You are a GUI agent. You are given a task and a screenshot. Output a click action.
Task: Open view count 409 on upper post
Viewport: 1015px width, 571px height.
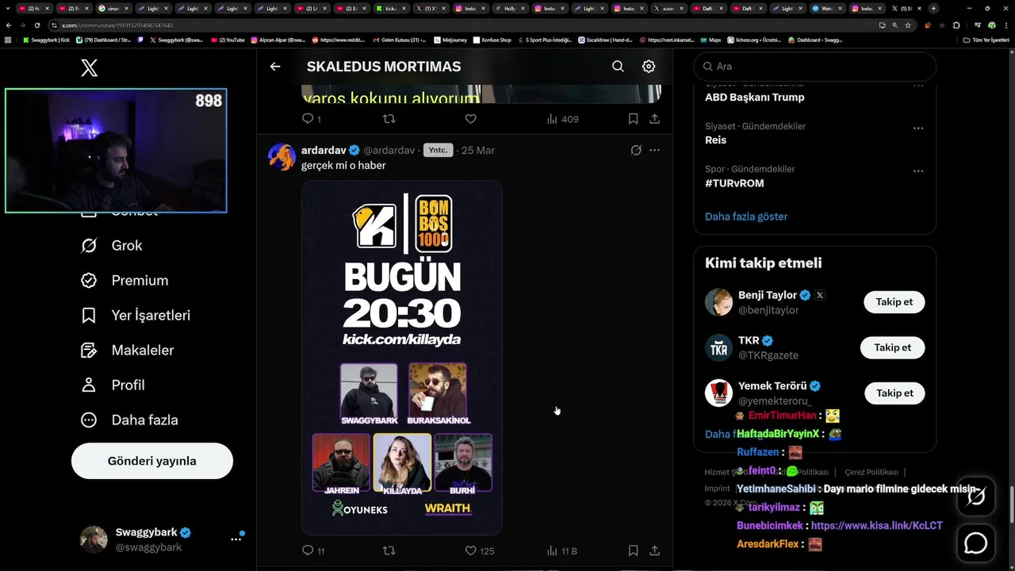(x=562, y=119)
